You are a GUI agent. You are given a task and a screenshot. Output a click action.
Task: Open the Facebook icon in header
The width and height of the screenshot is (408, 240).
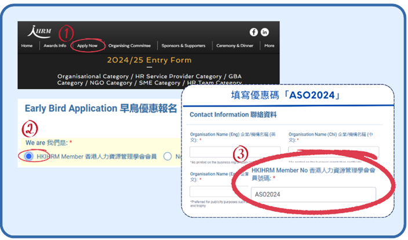point(254,32)
